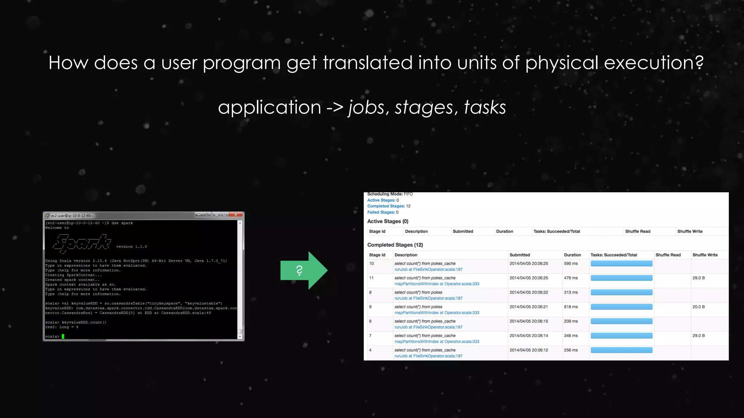Click the 'version 1.1.0' text in terminal

click(132, 247)
